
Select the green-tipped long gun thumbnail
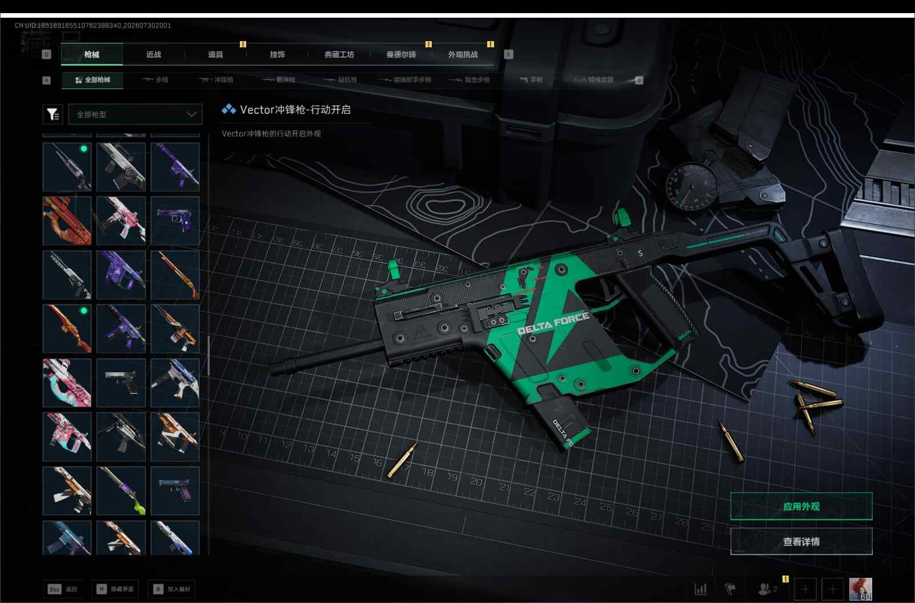pos(121,491)
